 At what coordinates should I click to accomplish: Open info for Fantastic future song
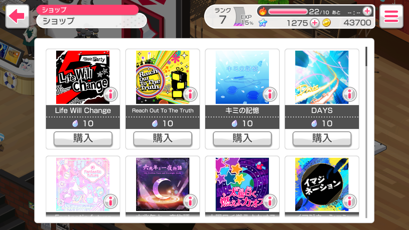[111, 201]
